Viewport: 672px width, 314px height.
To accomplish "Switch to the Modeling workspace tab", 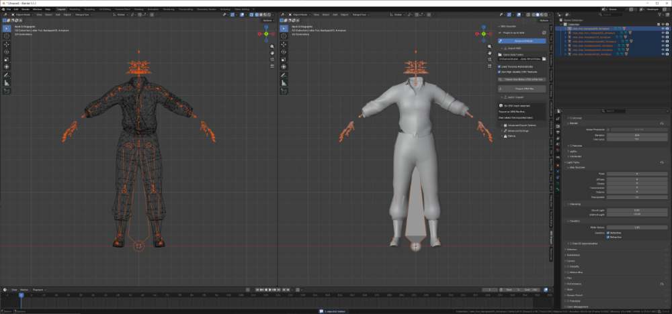I will tap(75, 9).
